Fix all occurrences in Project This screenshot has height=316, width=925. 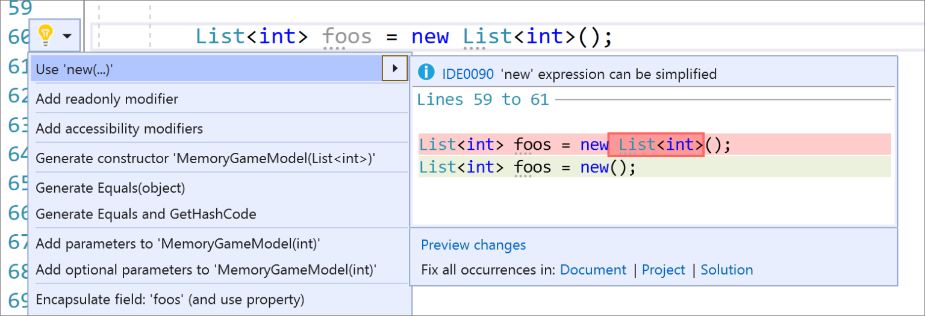(x=663, y=270)
